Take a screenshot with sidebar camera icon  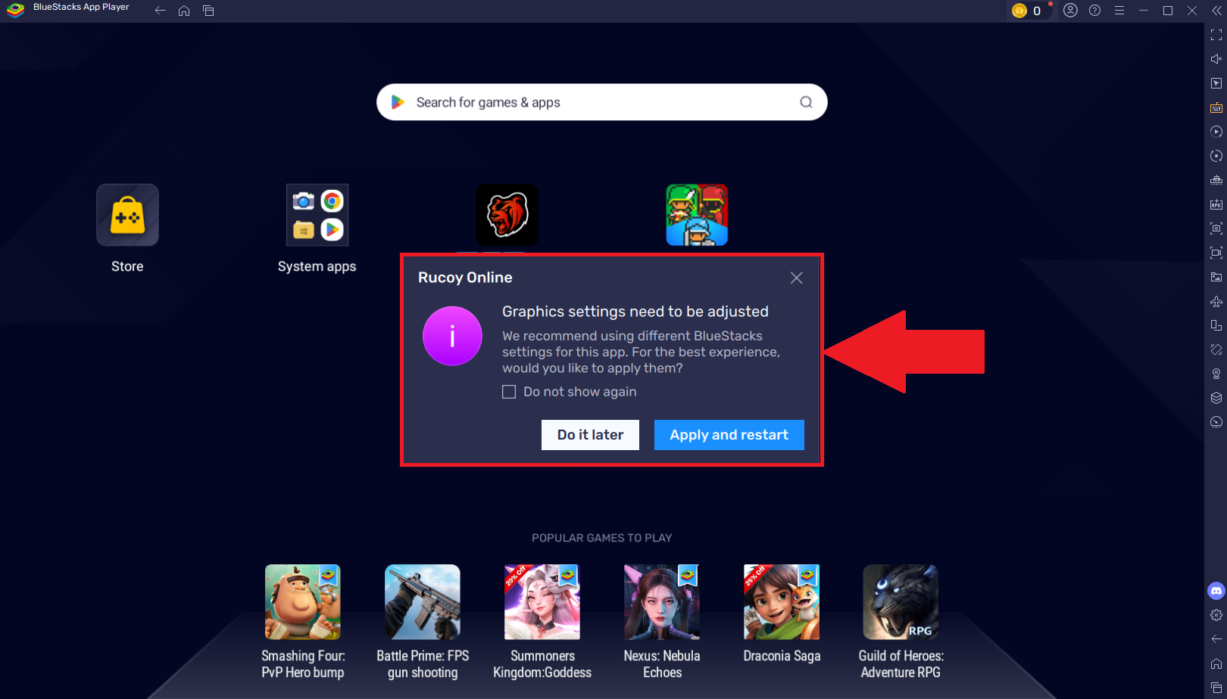[1216, 228]
